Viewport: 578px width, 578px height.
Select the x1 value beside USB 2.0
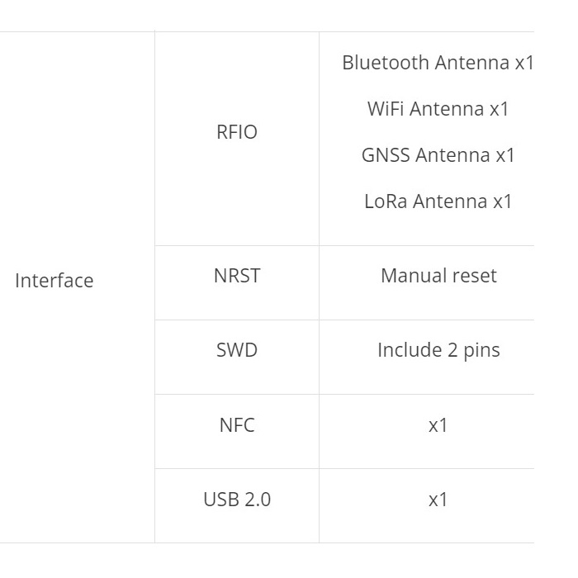pos(438,500)
